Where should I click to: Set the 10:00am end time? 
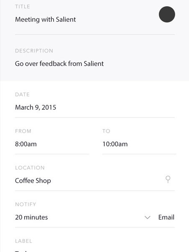point(115,144)
